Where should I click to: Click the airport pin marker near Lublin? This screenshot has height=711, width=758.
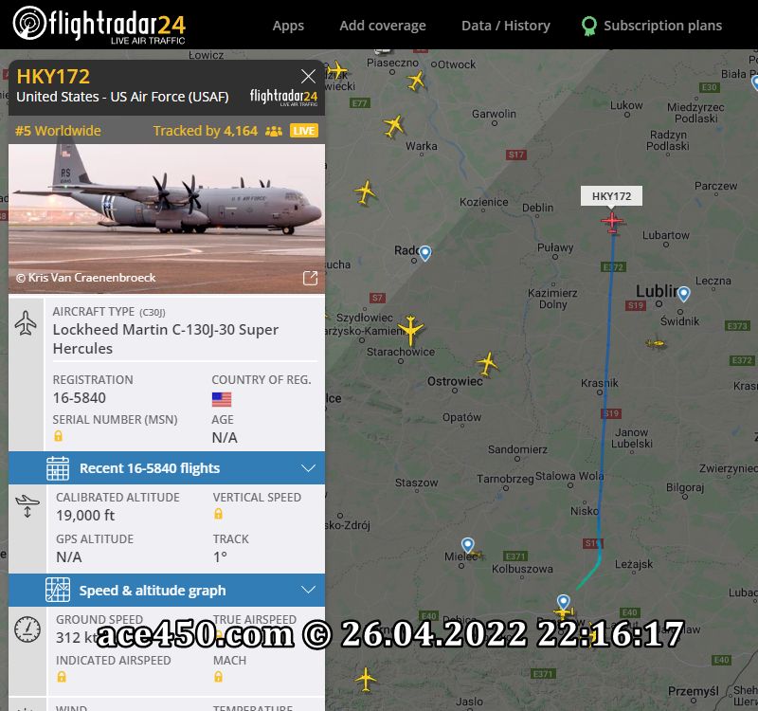tap(683, 294)
